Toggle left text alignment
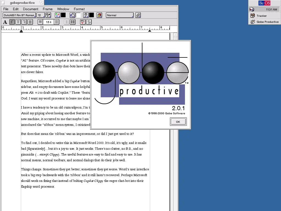This screenshot has width=281, height=211. pos(12,22)
